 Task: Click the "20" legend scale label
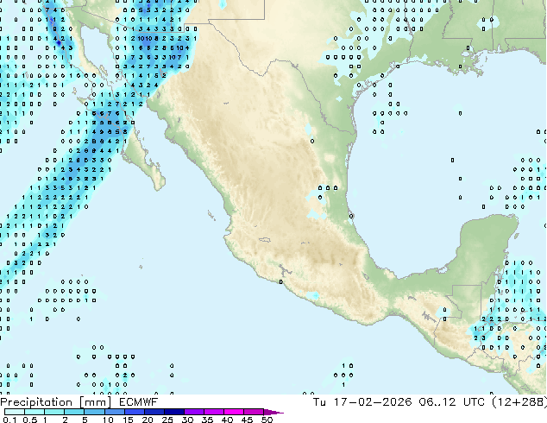point(148,420)
